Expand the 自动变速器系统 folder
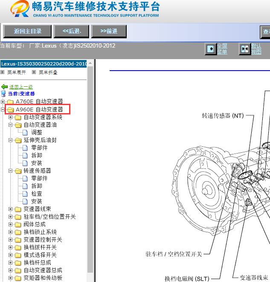 (x=11, y=117)
